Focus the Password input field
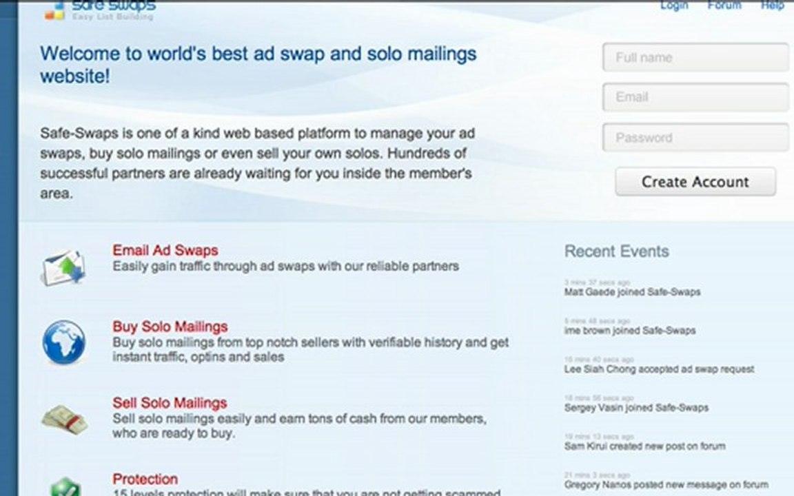794x496 pixels. (695, 137)
